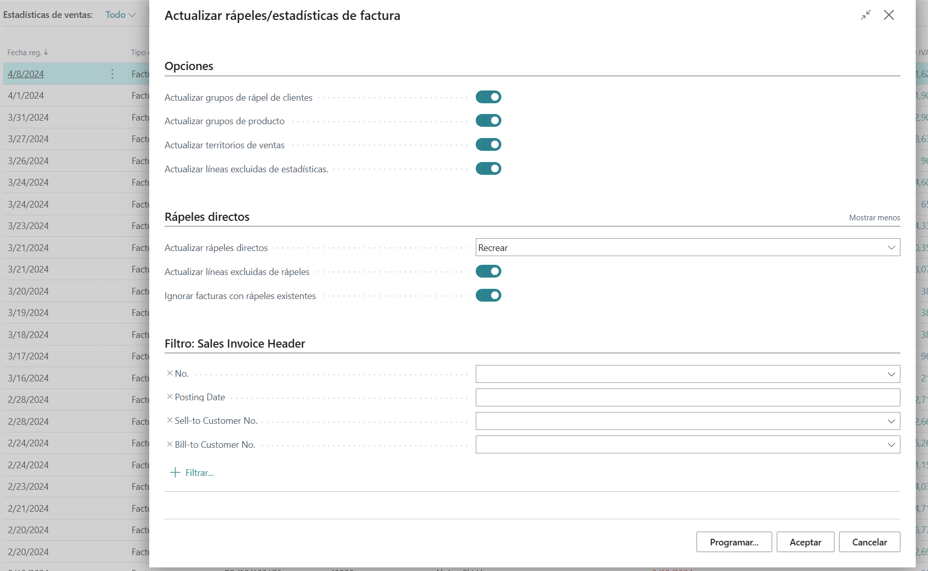
Task: Select the 3/23/2024 row in list
Action: [76, 226]
